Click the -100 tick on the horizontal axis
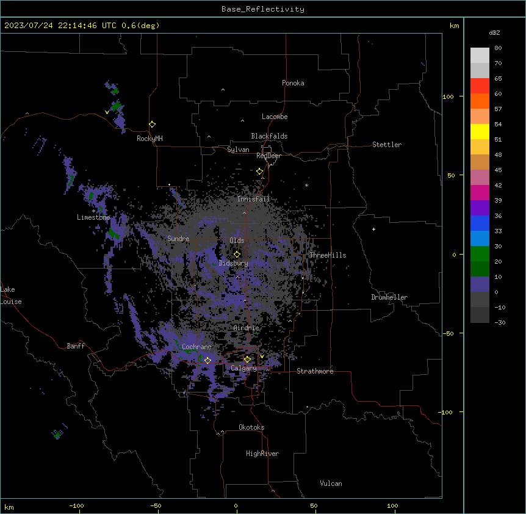 77,506
